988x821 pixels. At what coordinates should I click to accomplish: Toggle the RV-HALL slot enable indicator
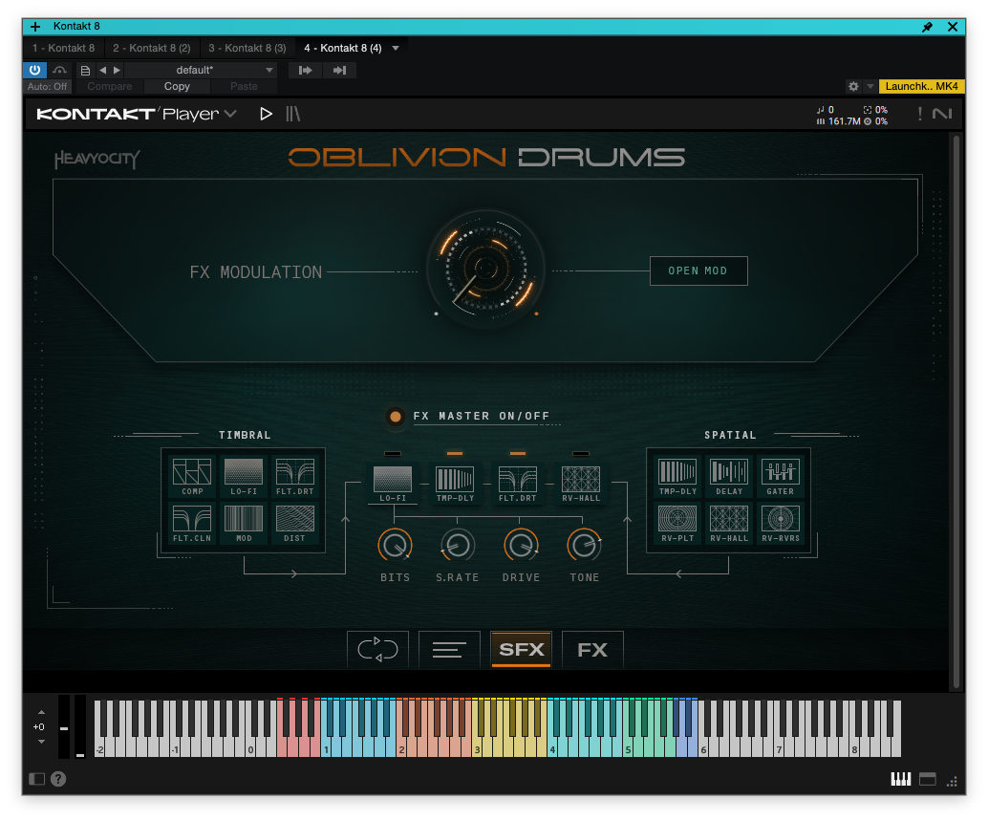click(x=580, y=454)
